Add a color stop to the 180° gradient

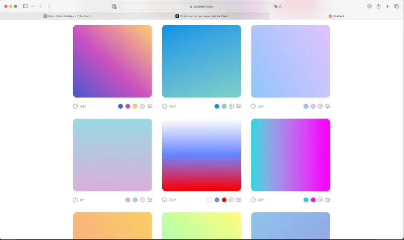point(231,200)
